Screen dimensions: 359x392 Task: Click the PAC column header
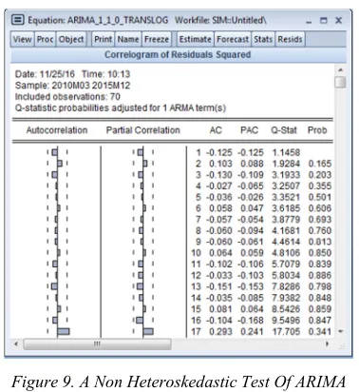(x=250, y=130)
